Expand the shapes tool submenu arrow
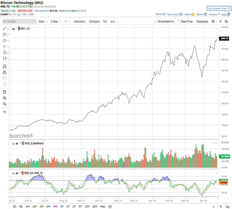232x209 pixels. click(8, 41)
